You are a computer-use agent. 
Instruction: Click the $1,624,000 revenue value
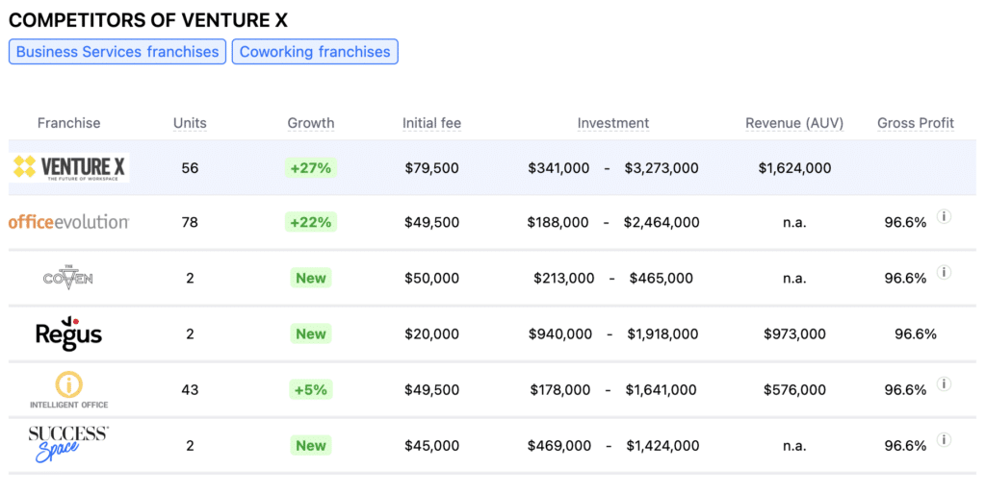pos(794,167)
